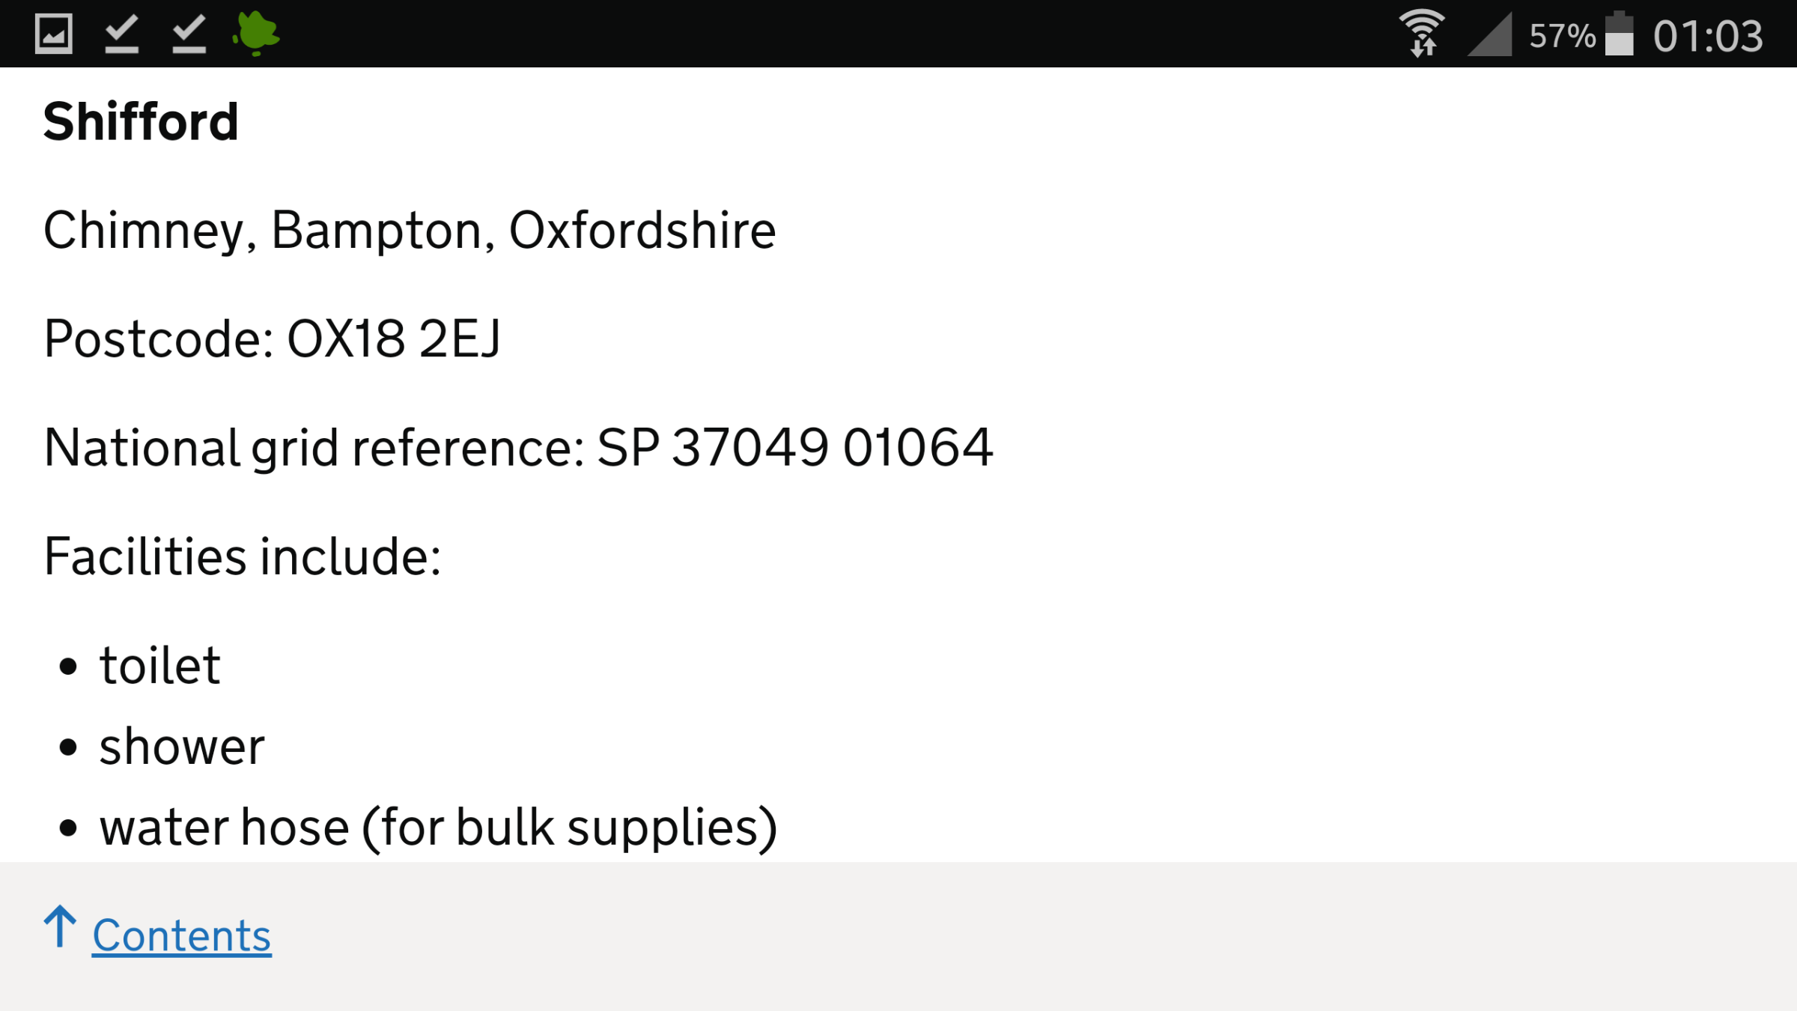Viewport: 1797px width, 1011px height.
Task: Tap the second download complete checkmark icon
Action: (189, 34)
